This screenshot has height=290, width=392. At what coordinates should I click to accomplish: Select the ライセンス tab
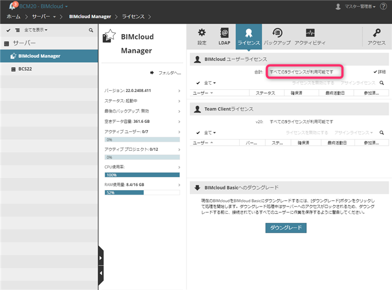249,36
